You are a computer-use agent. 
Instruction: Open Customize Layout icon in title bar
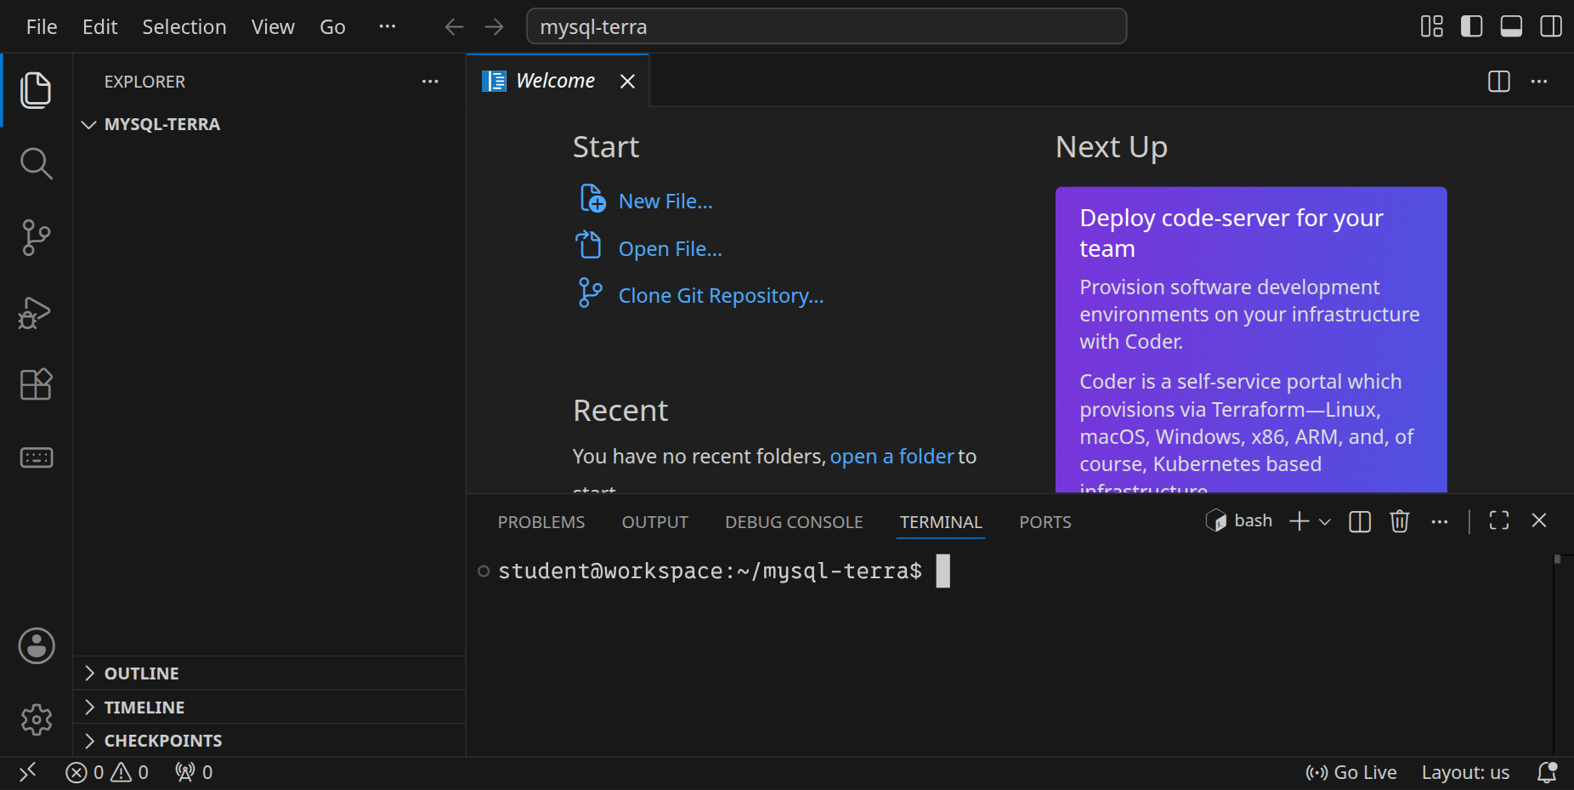pyautogui.click(x=1432, y=26)
